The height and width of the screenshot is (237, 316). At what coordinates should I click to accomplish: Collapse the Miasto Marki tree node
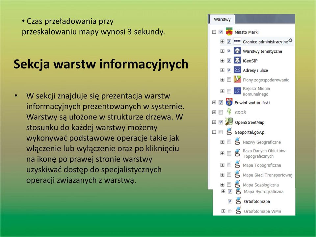click(x=214, y=32)
